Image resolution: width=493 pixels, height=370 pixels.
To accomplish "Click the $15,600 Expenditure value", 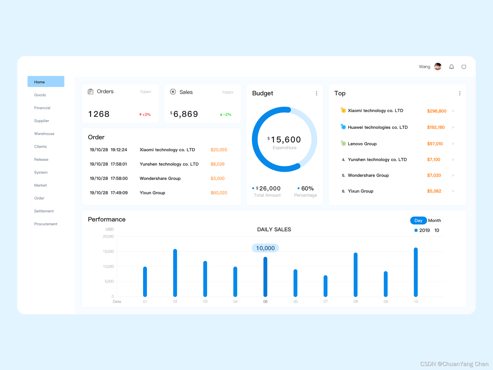I will (284, 140).
